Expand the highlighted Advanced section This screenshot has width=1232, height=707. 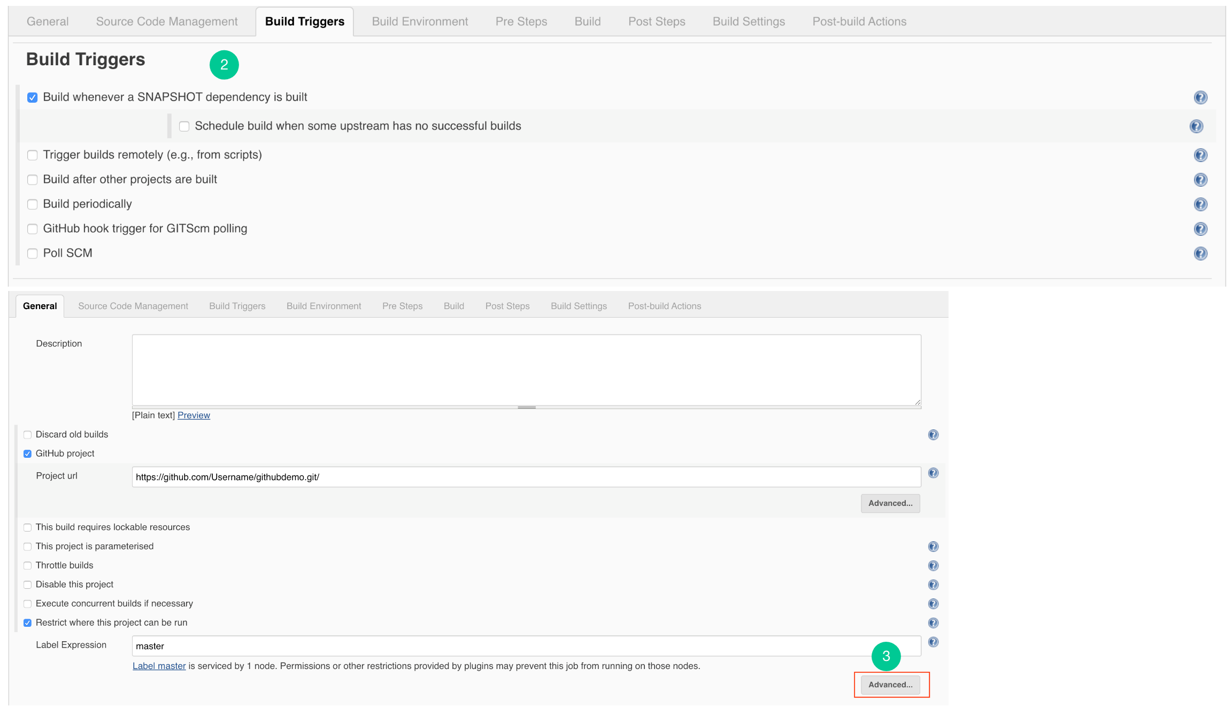[891, 685]
